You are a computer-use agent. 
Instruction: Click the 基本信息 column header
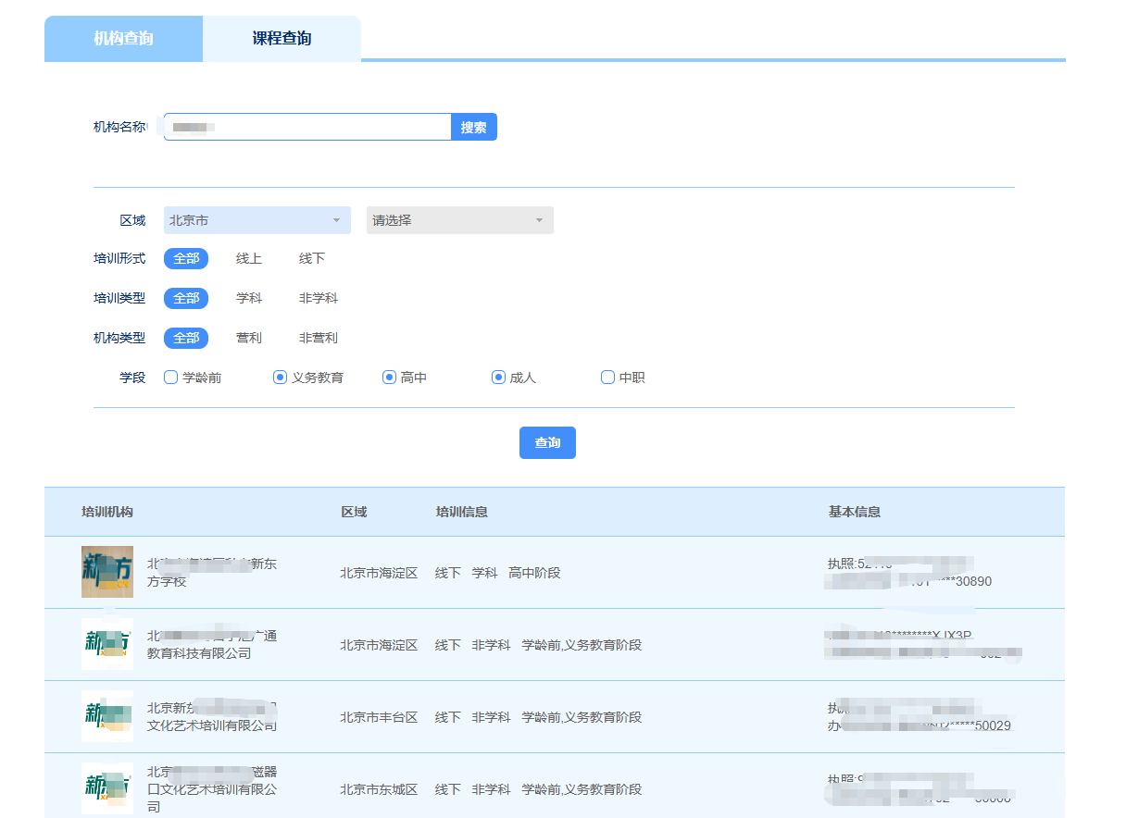coord(855,512)
